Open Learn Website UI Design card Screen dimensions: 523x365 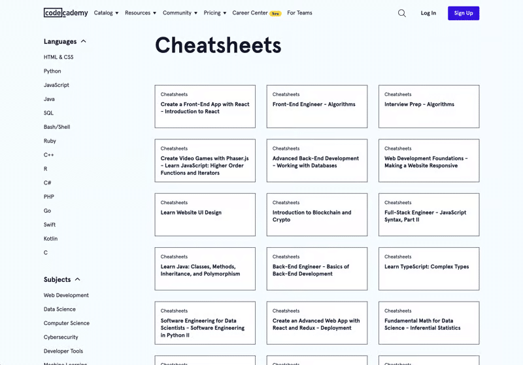pos(205,215)
